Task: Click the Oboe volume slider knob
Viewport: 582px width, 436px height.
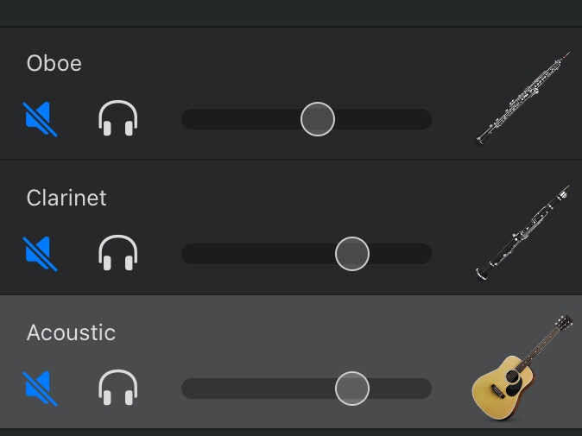Action: click(x=318, y=119)
